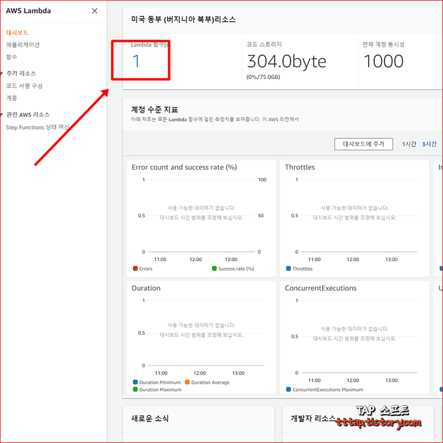This screenshot has height=443, width=443.
Task: Collapse the 추가 리소스 section
Action: pos(1,74)
